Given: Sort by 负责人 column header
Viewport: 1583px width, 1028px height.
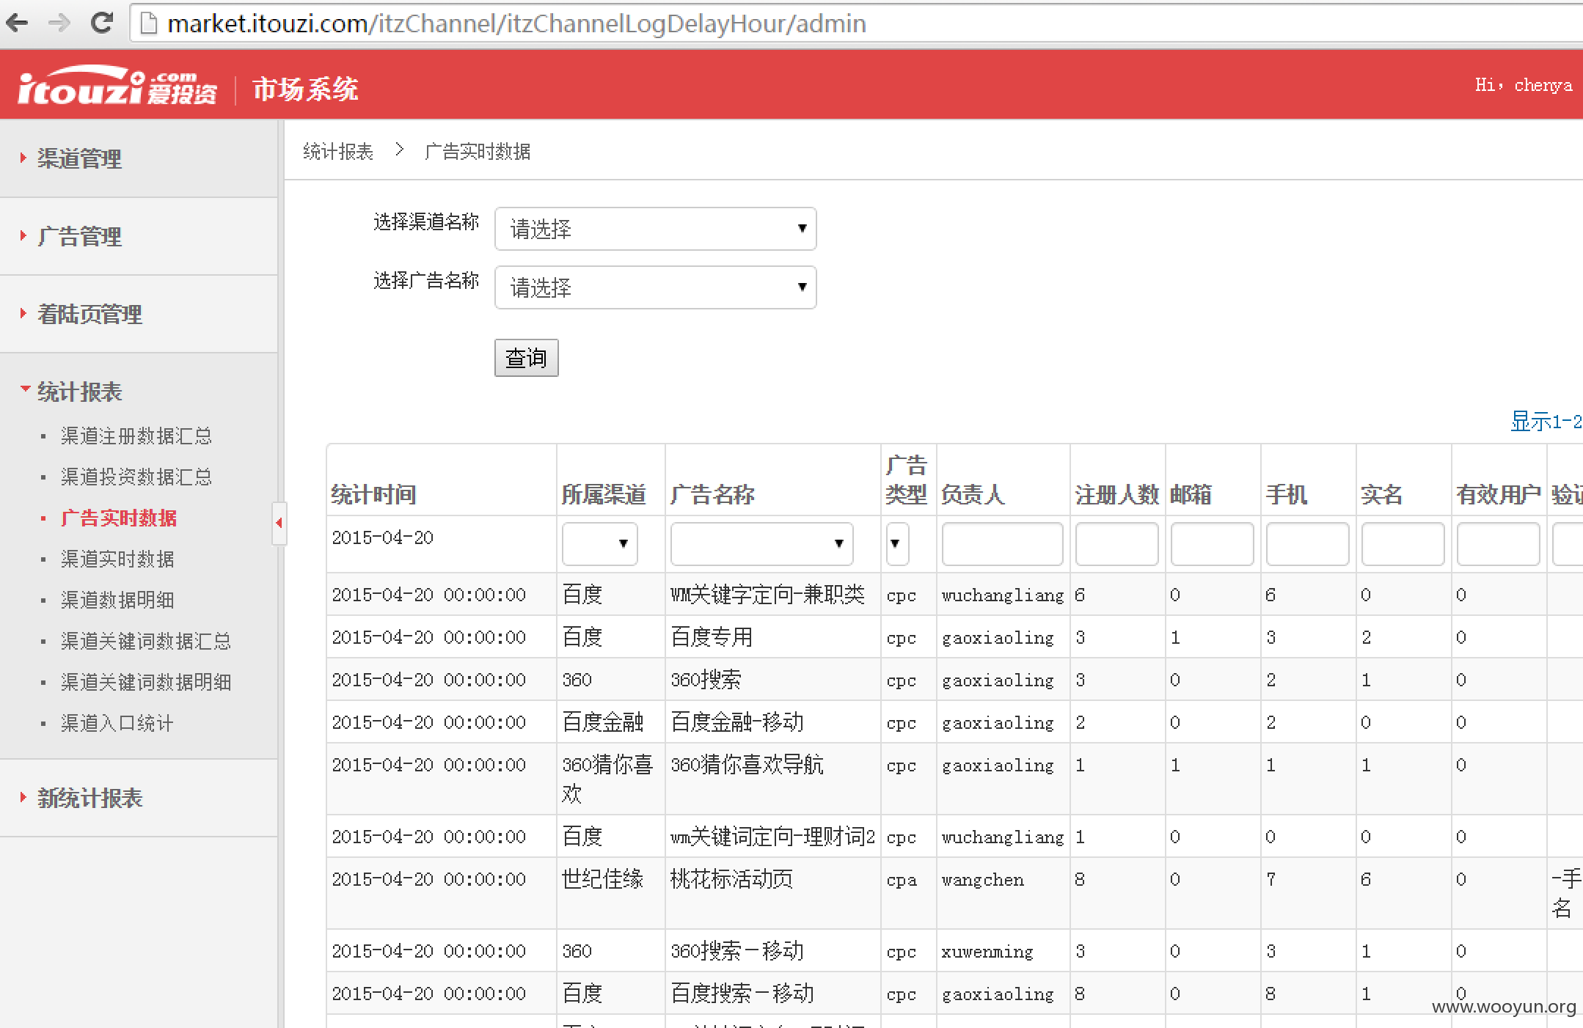Looking at the screenshot, I should pyautogui.click(x=972, y=494).
